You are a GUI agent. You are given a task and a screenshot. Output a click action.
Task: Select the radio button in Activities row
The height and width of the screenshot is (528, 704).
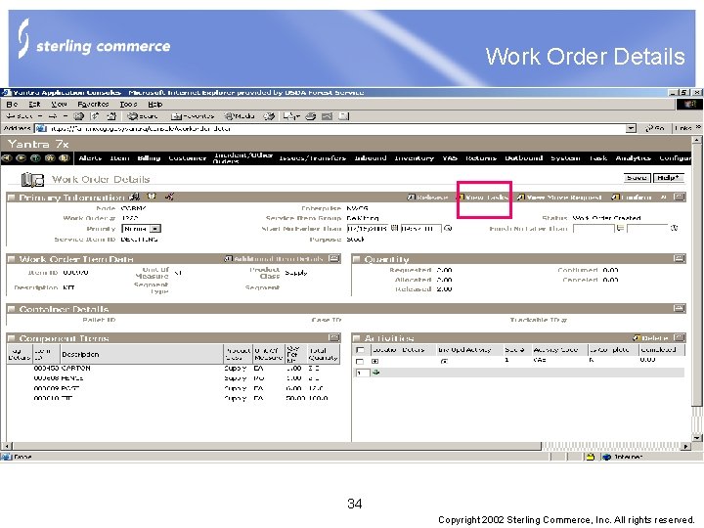444,362
